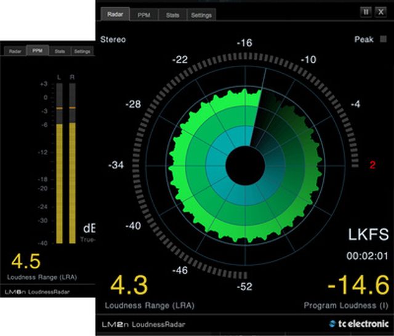The image size is (394, 336).
Task: Open Stats tab in LM6n window
Action: pyautogui.click(x=60, y=51)
